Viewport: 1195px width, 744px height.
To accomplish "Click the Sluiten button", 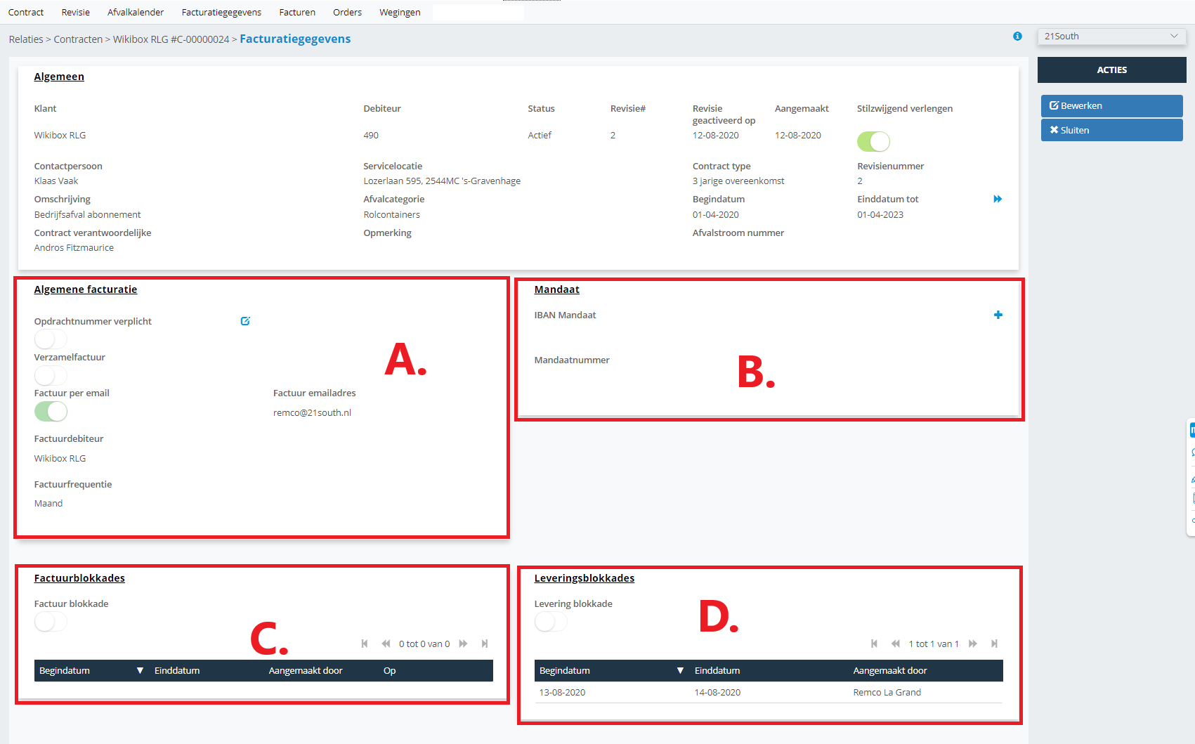I will [x=1111, y=130].
